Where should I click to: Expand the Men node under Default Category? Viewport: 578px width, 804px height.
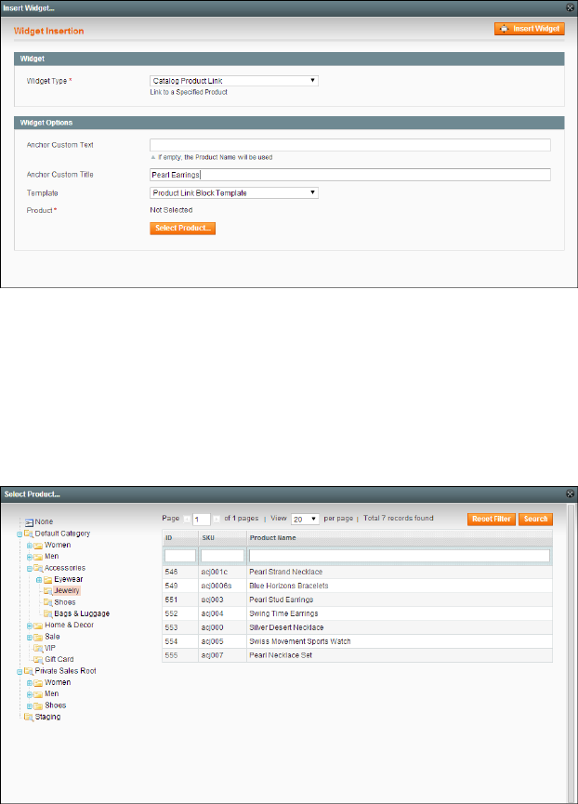30,557
